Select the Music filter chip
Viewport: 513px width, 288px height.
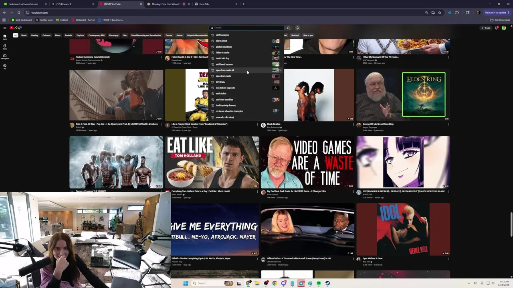pos(24,35)
